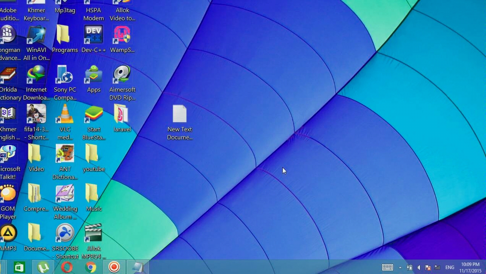The height and width of the screenshot is (274, 486).
Task: Select the Aimersoft DVD Ripper icon
Action: pos(122,82)
